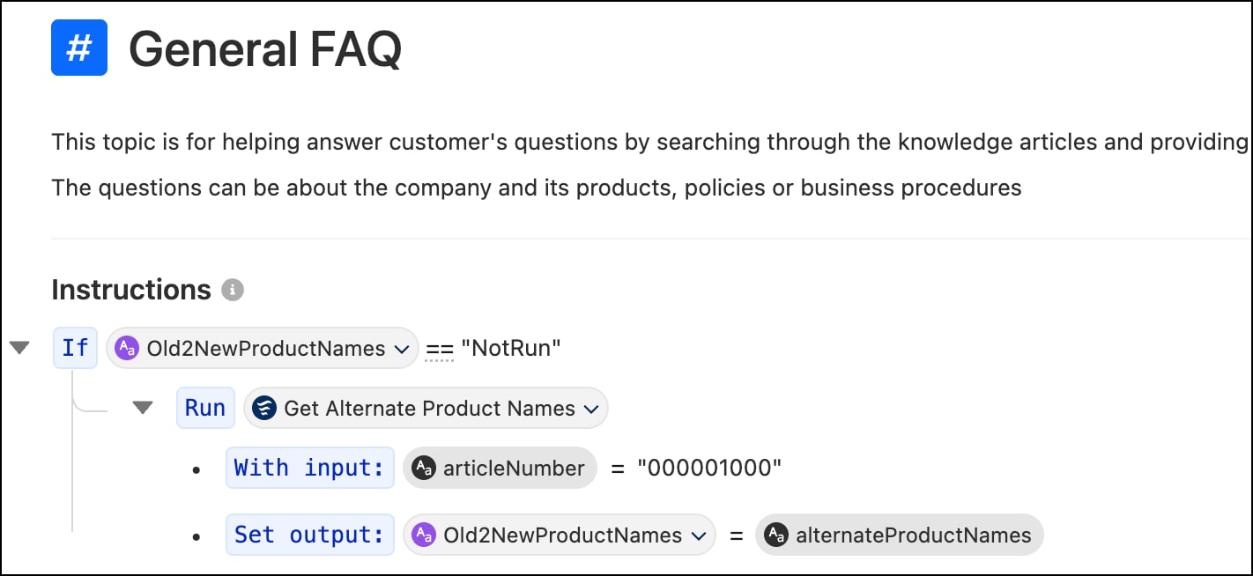Image resolution: width=1253 pixels, height=576 pixels.
Task: Click the If keyword block
Action: pyautogui.click(x=75, y=349)
